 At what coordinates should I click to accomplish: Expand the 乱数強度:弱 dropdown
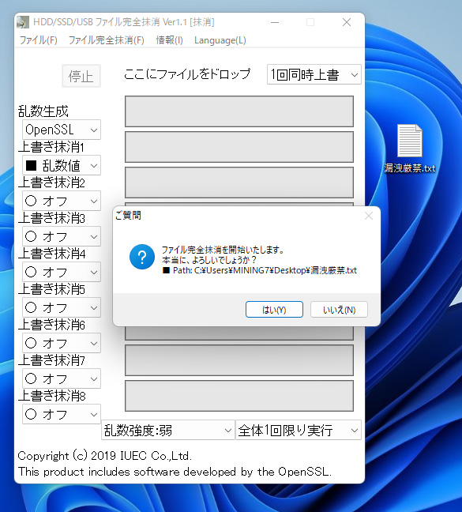coord(168,430)
